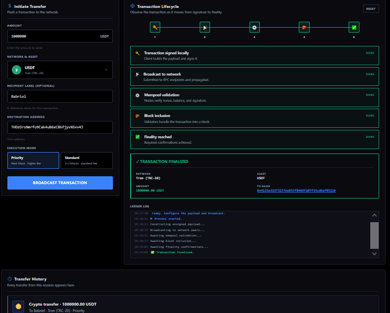Click the green USDT Tether token icon
The width and height of the screenshot is (390, 313).
pyautogui.click(x=16, y=70)
